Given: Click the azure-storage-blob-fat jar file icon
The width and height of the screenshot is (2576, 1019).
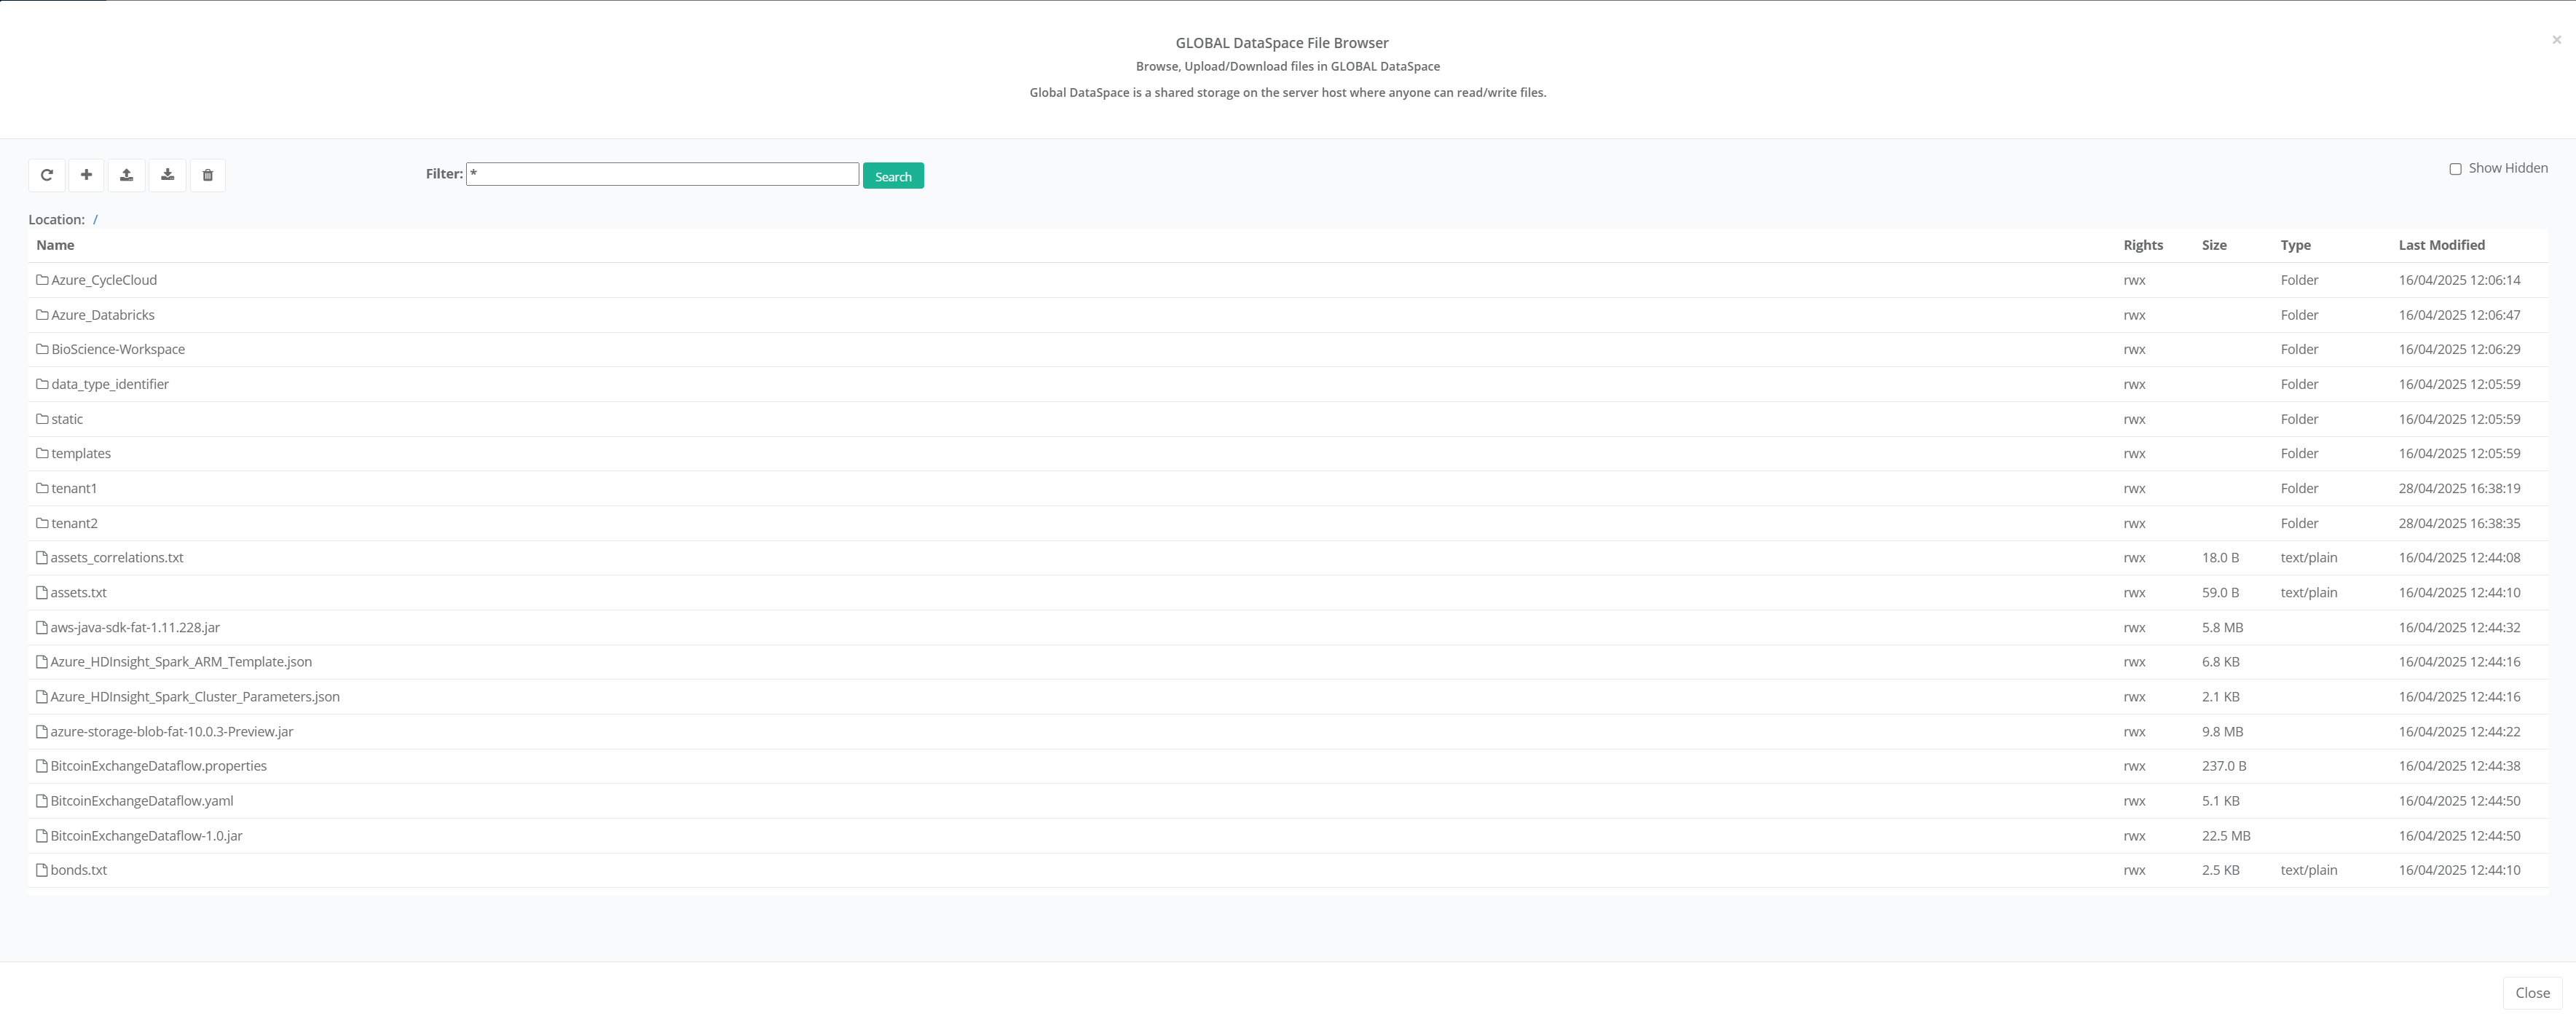Looking at the screenshot, I should click(42, 732).
